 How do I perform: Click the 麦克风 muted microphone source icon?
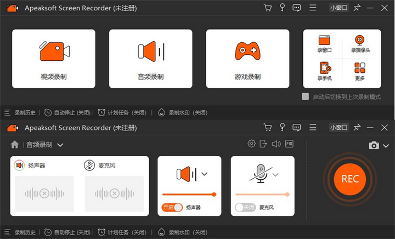(89, 166)
